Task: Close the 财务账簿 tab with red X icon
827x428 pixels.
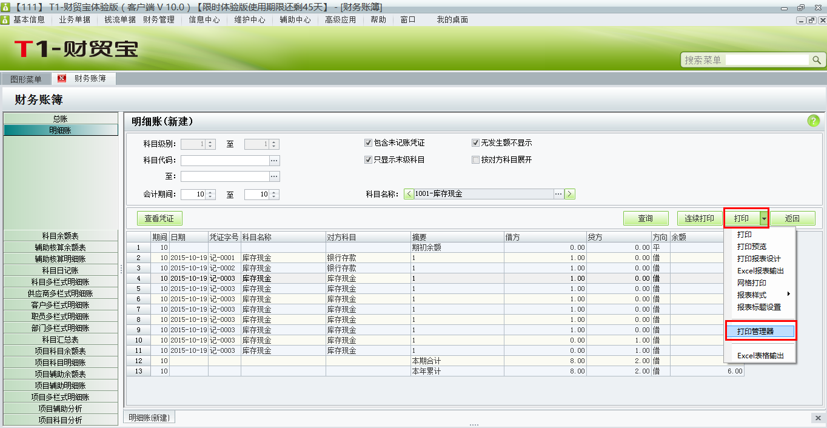Action: coord(62,79)
